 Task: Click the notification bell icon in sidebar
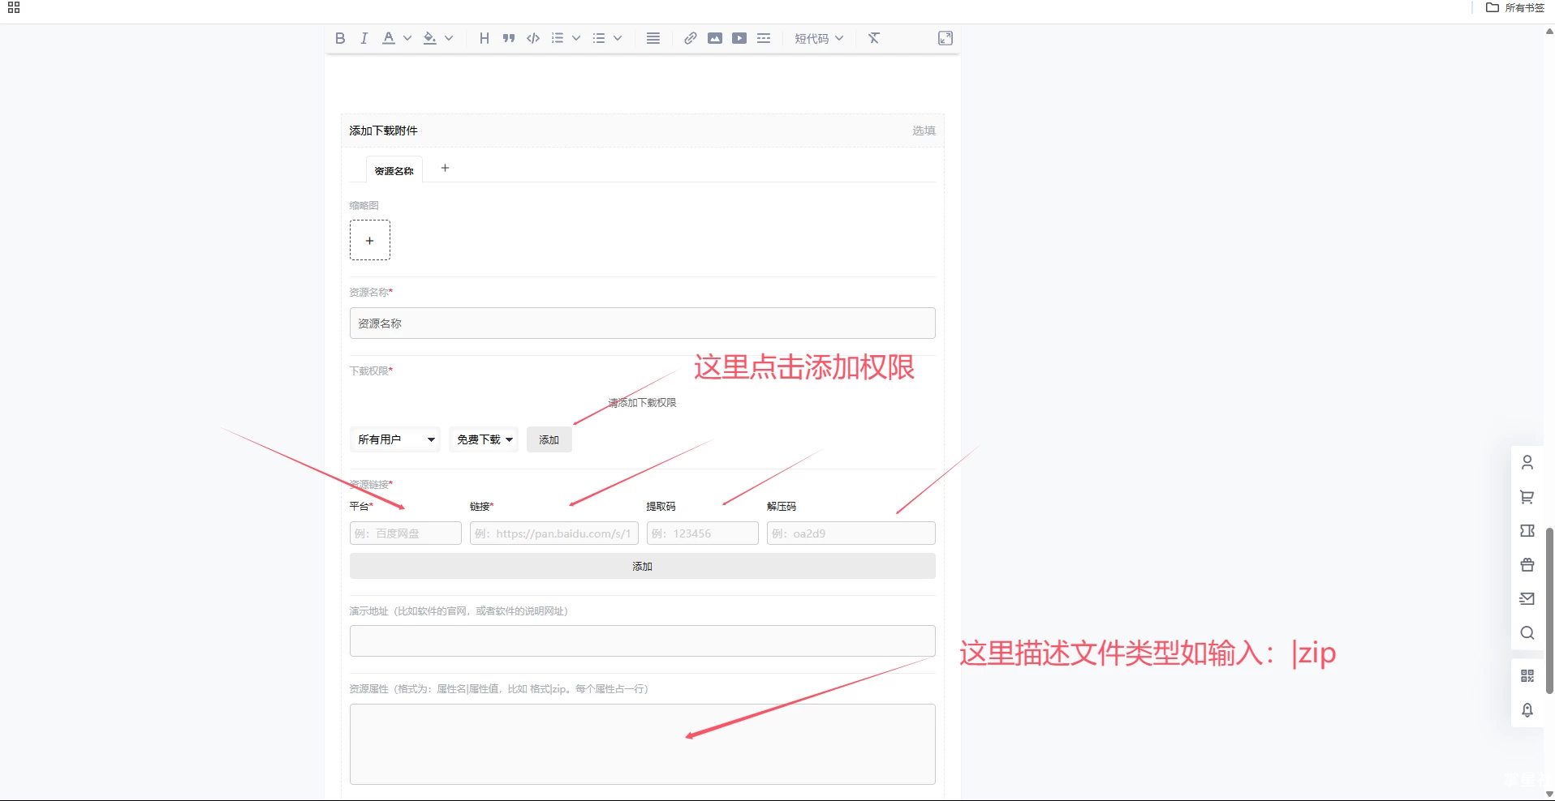1527,710
